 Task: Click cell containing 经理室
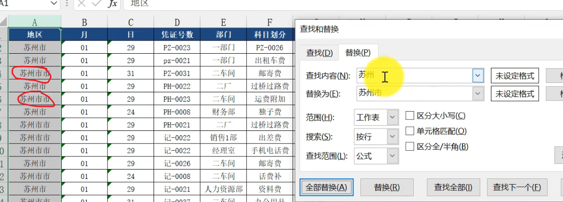click(x=223, y=151)
